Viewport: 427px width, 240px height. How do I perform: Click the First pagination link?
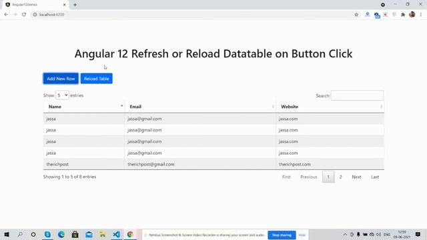(x=286, y=177)
